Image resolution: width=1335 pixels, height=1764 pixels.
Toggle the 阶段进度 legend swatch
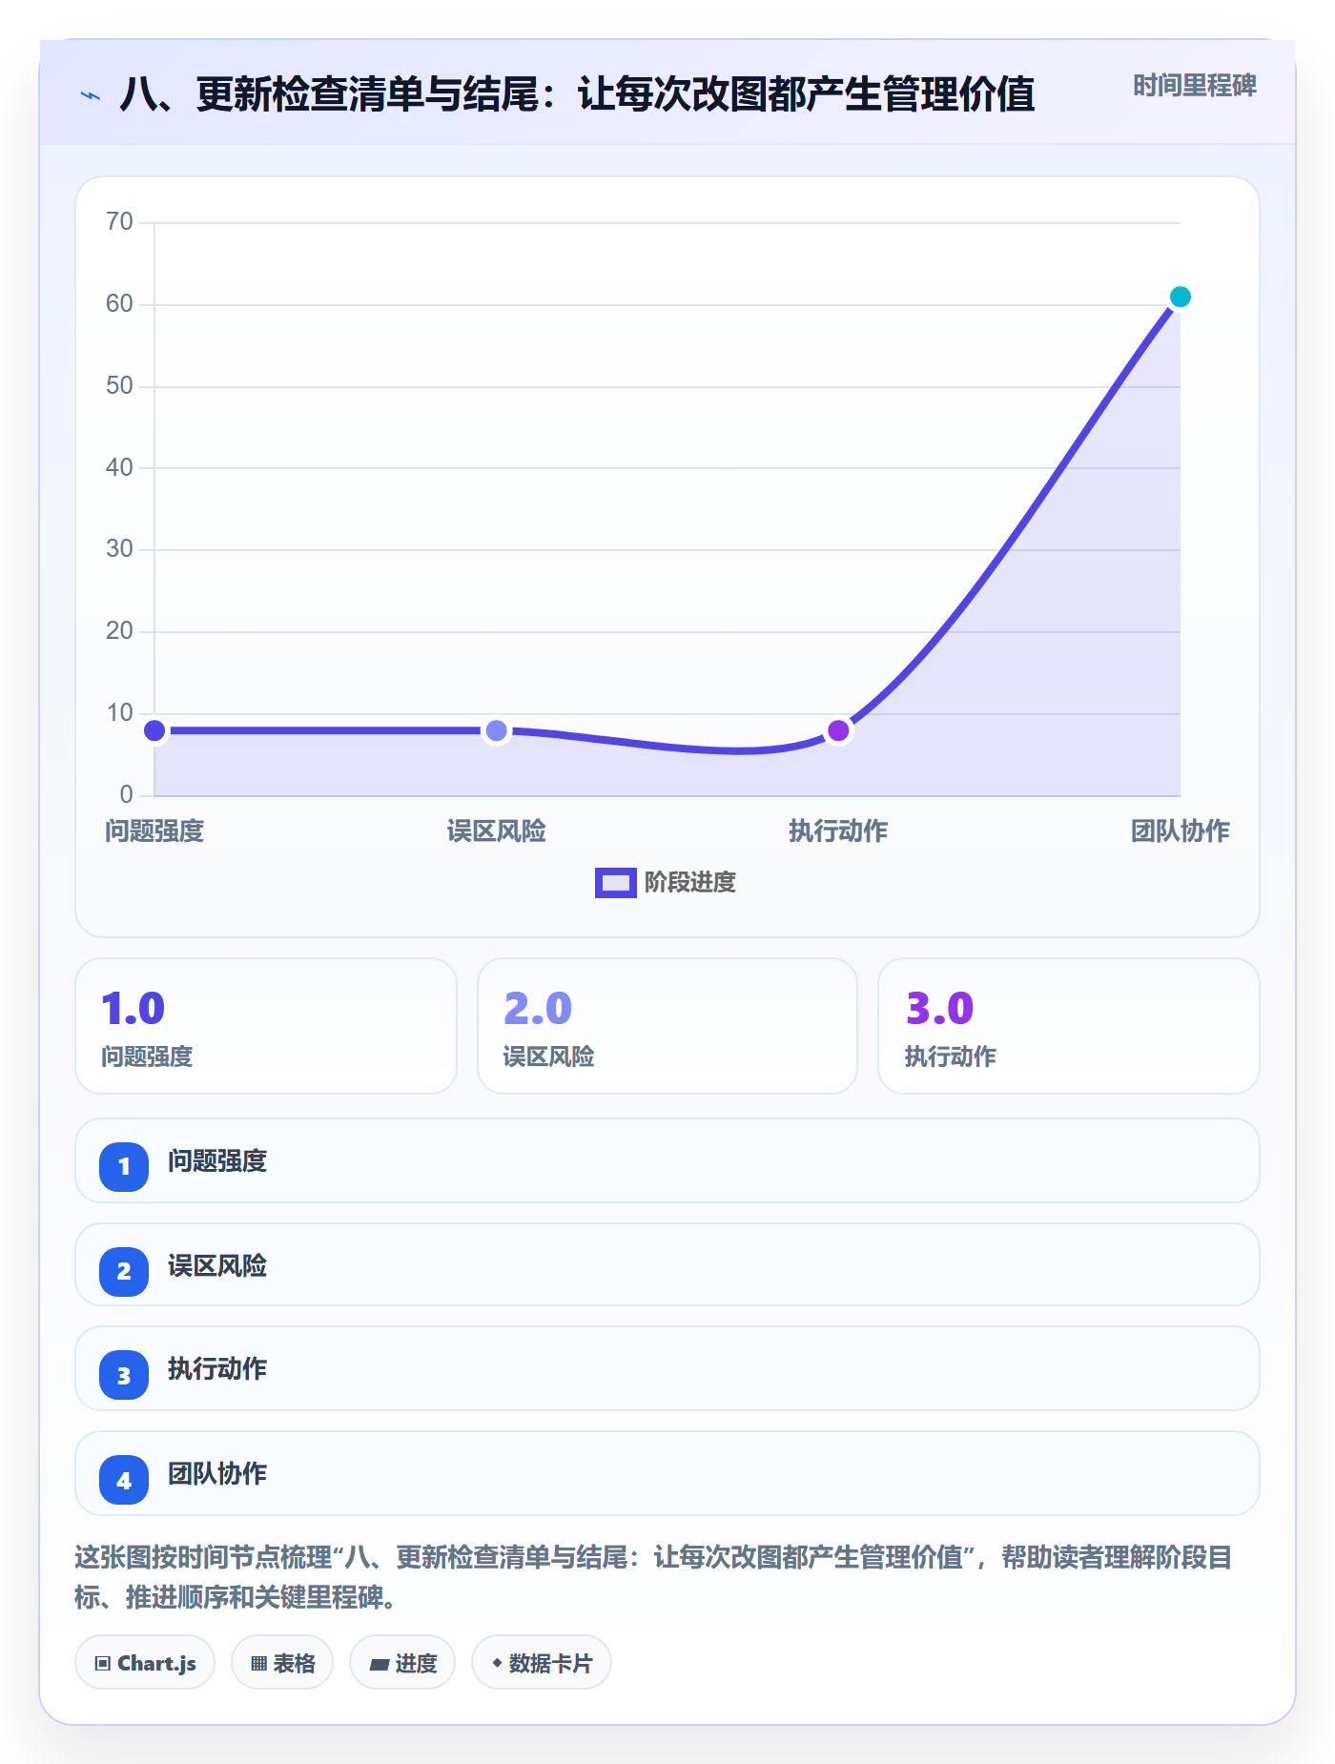coord(615,883)
